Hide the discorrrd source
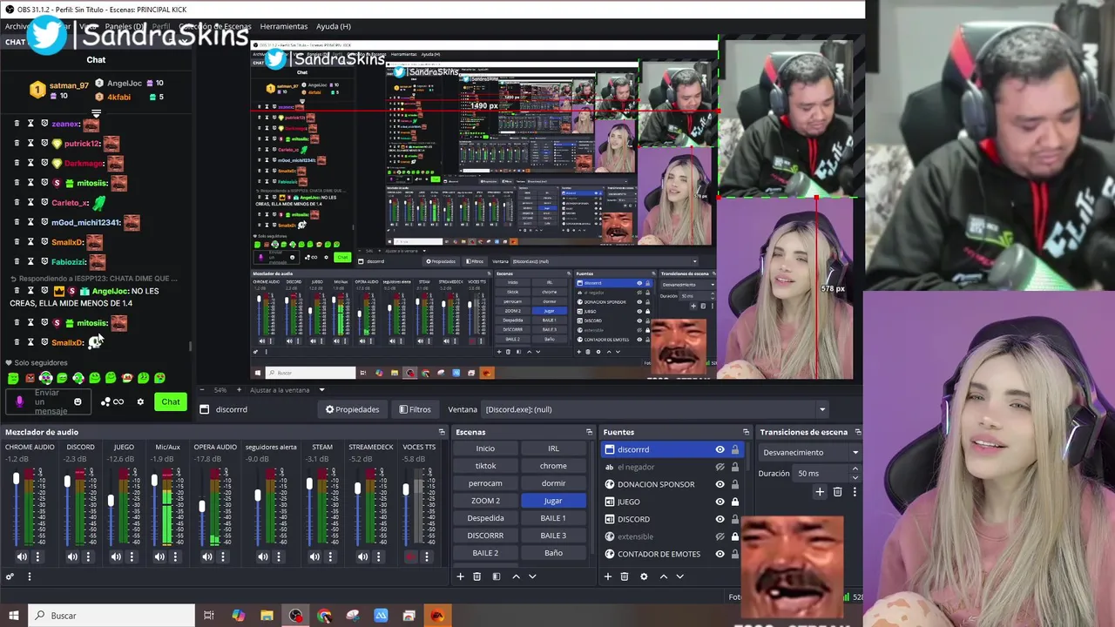This screenshot has width=1115, height=627. [720, 449]
